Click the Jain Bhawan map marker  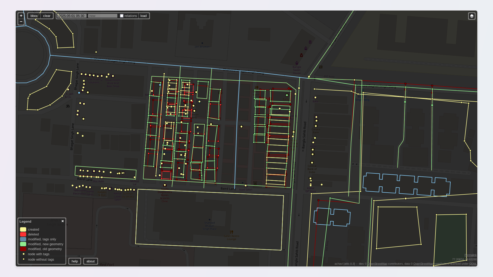click(x=202, y=43)
